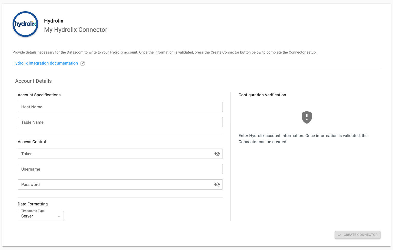Click the Username input box
393x250 pixels.
[x=120, y=169]
